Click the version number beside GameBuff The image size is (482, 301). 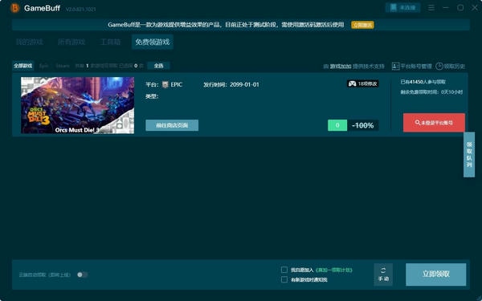(80, 9)
